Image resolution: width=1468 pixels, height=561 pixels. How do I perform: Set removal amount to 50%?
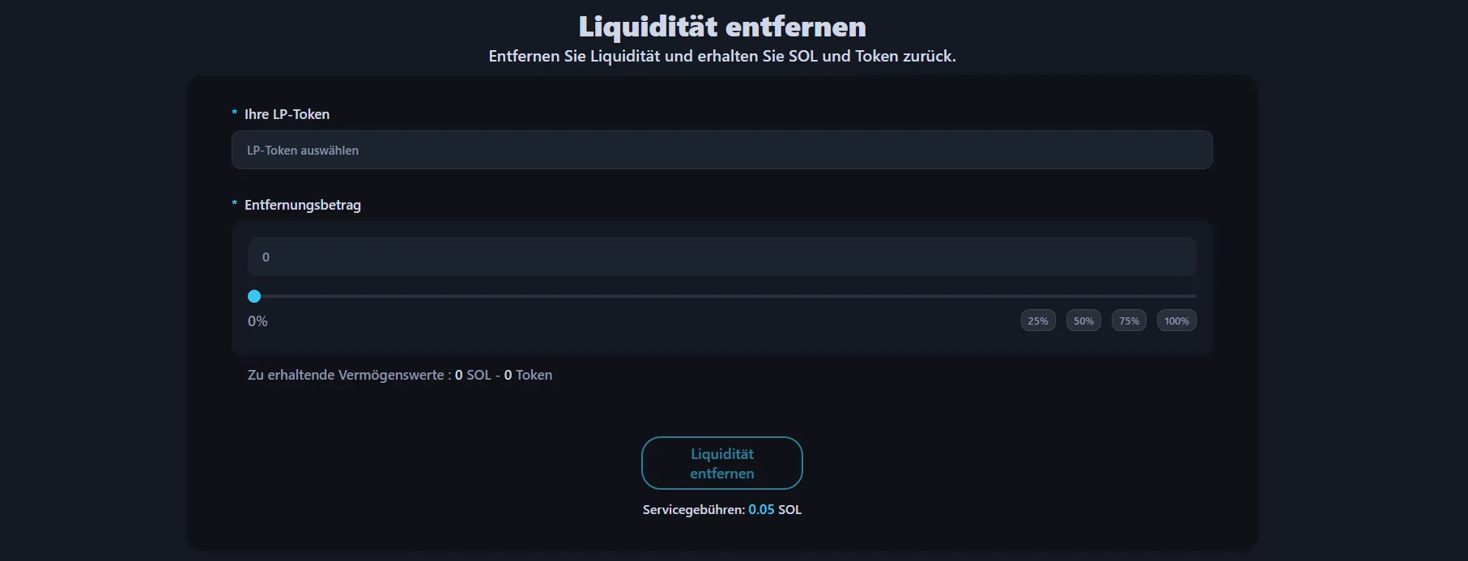click(x=1083, y=320)
